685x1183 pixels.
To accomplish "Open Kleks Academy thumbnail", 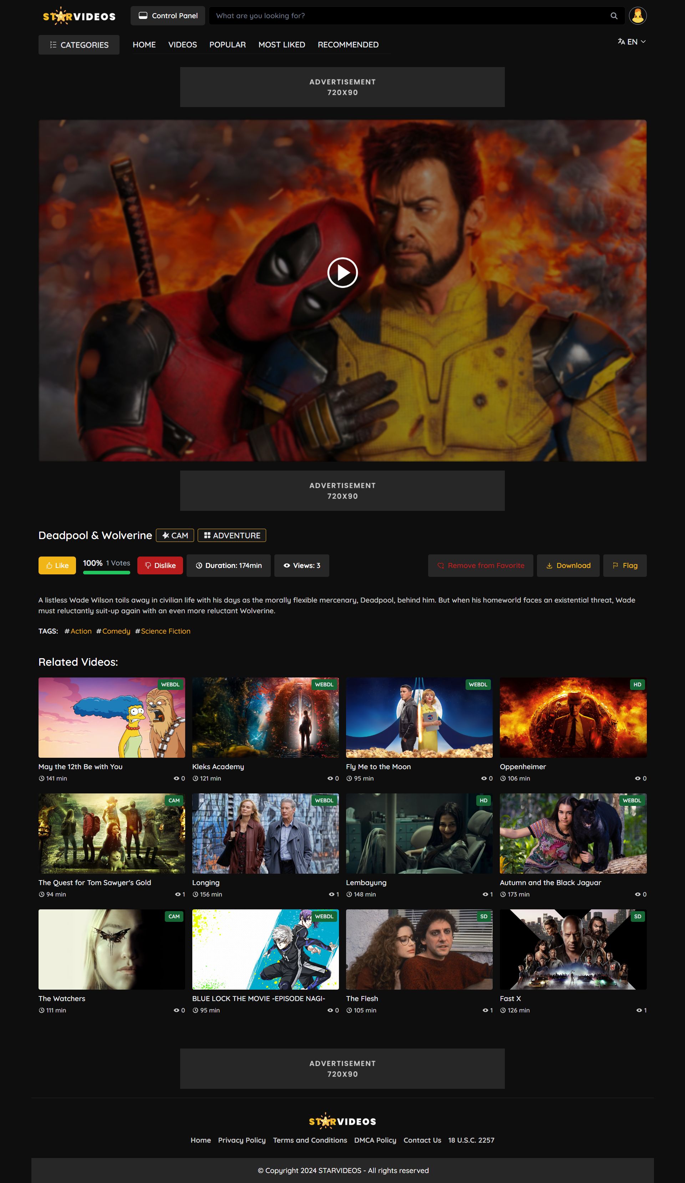I will (x=265, y=717).
